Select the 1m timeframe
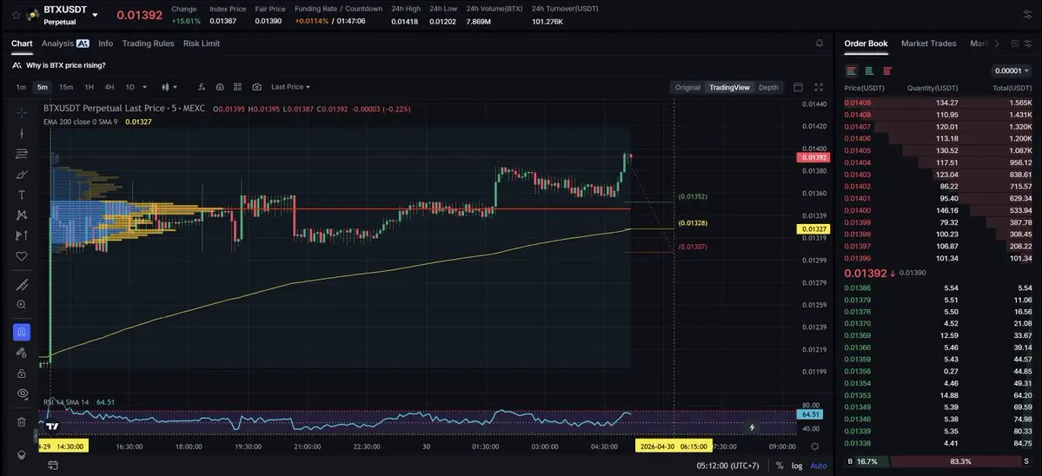This screenshot has width=1042, height=476. [21, 87]
